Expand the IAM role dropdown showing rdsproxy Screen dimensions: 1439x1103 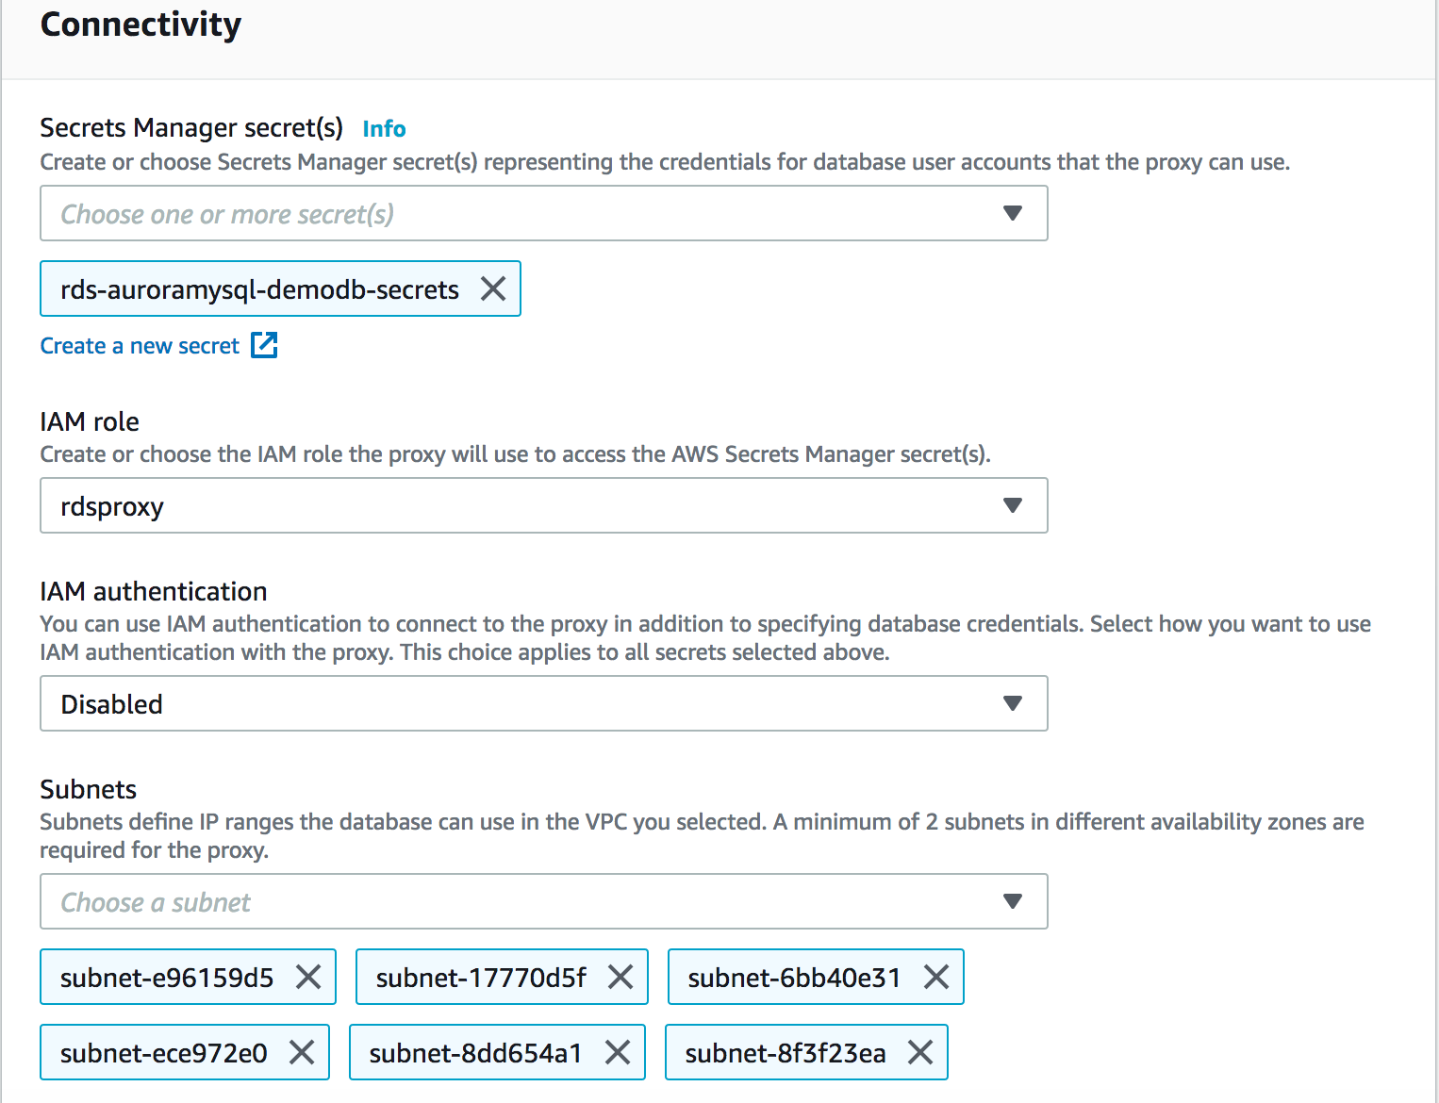click(x=544, y=505)
